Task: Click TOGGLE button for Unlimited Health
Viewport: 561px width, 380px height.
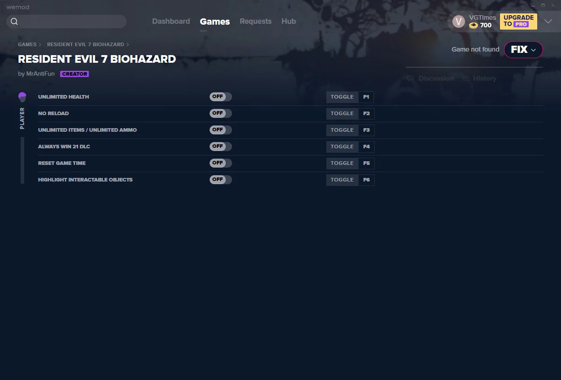Action: coord(342,97)
